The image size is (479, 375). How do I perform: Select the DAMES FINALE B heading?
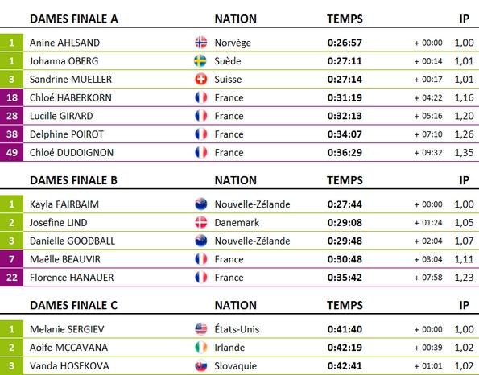(73, 180)
